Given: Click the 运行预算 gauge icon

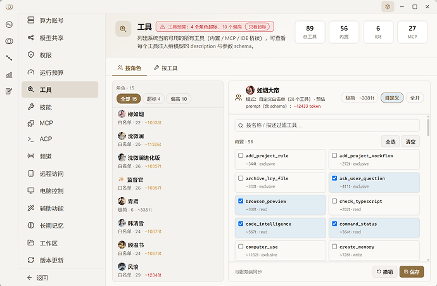Looking at the screenshot, I should pos(31,72).
